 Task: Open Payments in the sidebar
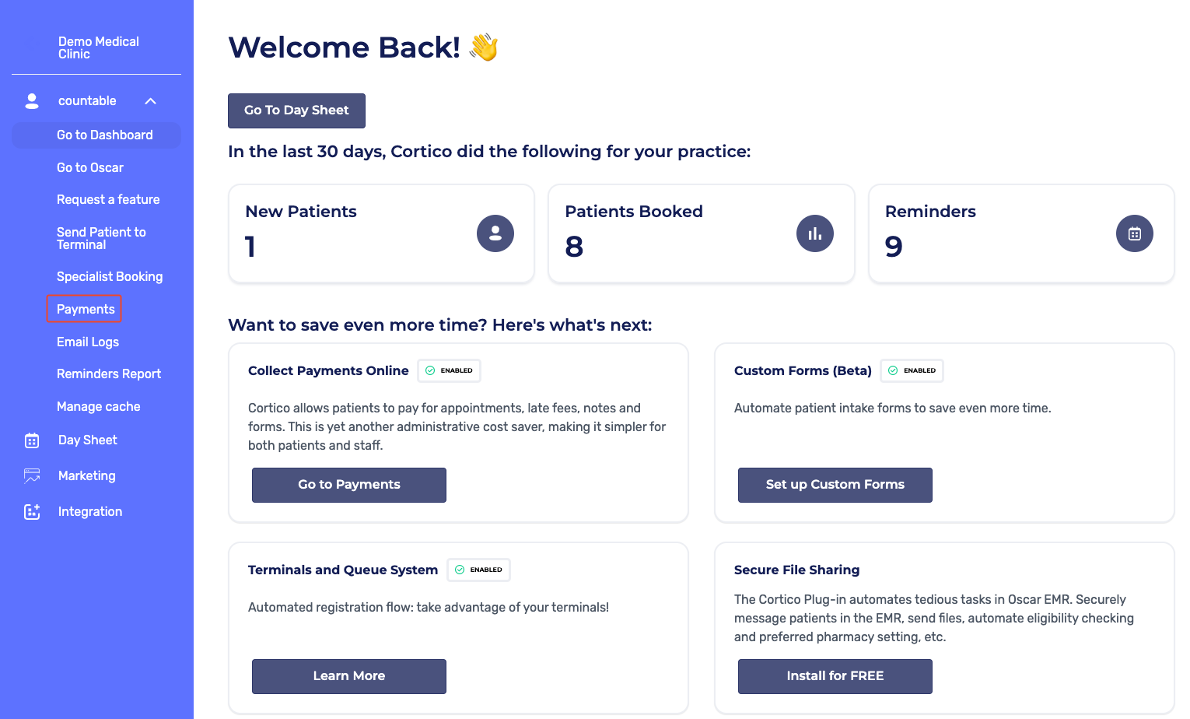[85, 310]
